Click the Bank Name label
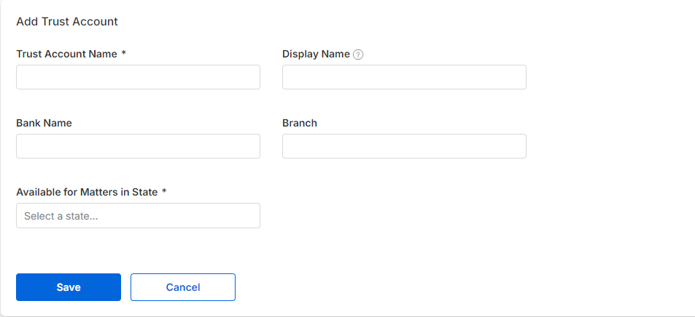This screenshot has height=317, width=695. point(44,123)
